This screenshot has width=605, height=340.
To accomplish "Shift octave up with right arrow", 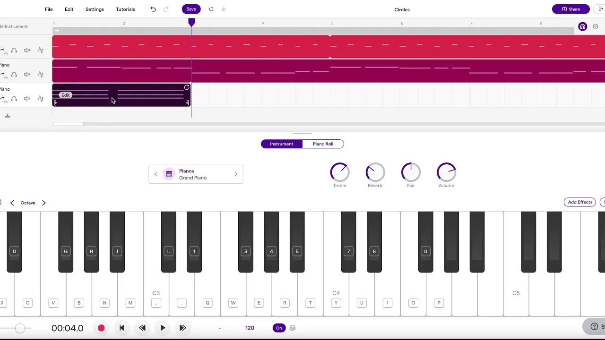I will click(44, 203).
